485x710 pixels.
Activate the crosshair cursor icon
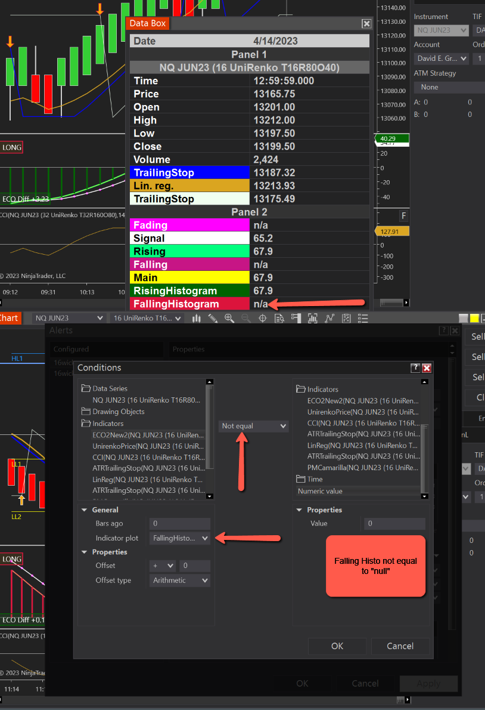click(263, 319)
